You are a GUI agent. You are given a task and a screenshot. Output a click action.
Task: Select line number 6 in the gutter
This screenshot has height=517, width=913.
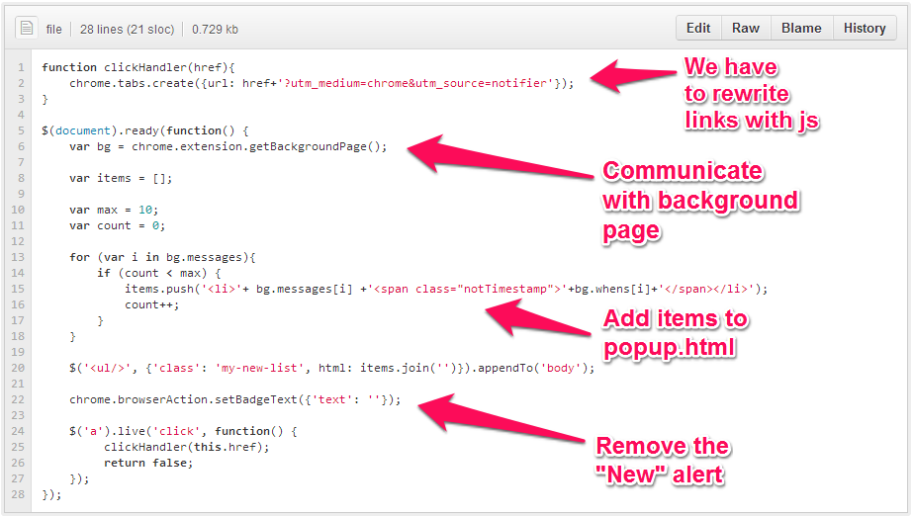coord(21,146)
